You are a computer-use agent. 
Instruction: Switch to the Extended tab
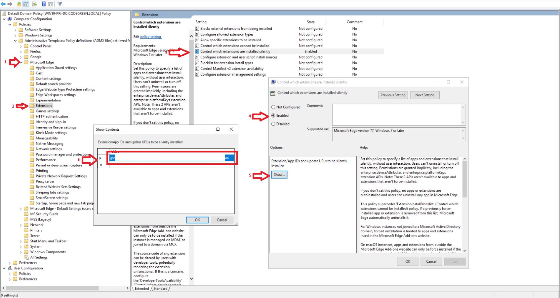coord(142,289)
